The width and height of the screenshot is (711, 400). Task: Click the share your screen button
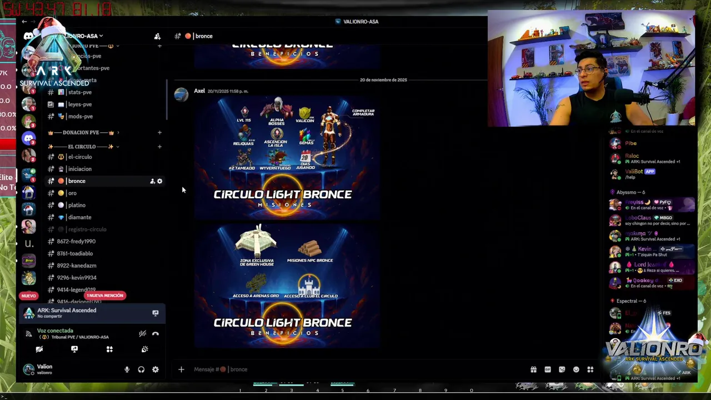(x=74, y=349)
